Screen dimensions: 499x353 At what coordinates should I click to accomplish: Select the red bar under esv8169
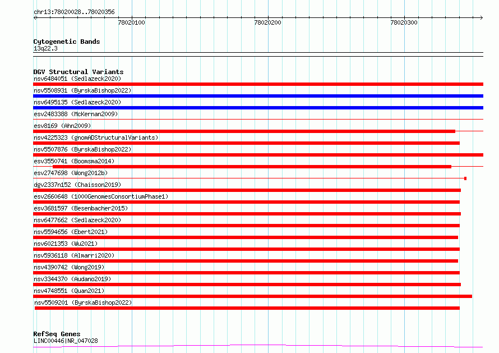244,131
